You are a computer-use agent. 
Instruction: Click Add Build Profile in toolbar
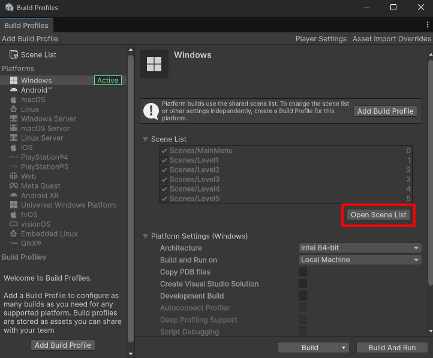coord(30,38)
